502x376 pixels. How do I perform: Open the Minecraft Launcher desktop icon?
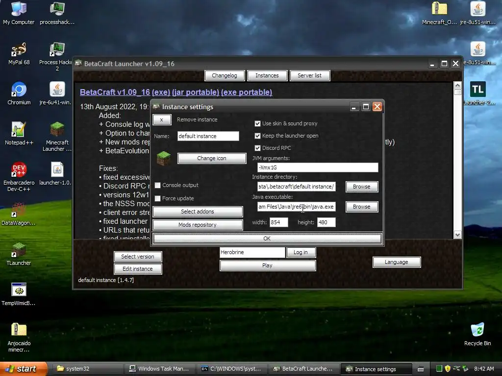tap(57, 137)
